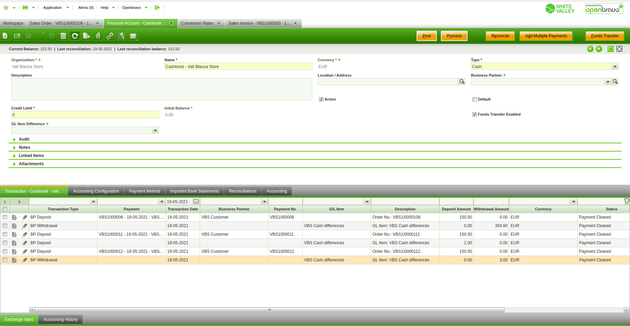The height and width of the screenshot is (326, 630).
Task: Open the Type dropdown
Action: point(615,67)
